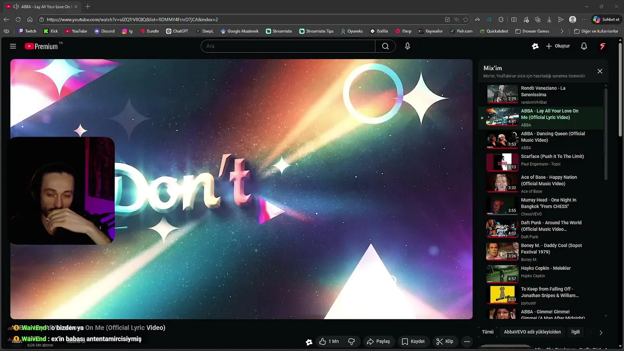Viewport: 624px width, 351px height.
Task: Select 'Tümü' filter chip
Action: [x=487, y=332]
